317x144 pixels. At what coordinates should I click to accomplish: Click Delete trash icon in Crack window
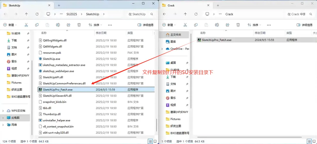point(238,25)
